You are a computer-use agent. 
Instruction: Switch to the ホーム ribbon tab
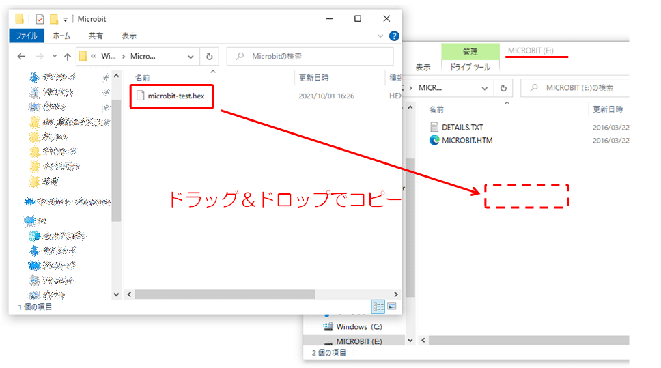coord(61,36)
